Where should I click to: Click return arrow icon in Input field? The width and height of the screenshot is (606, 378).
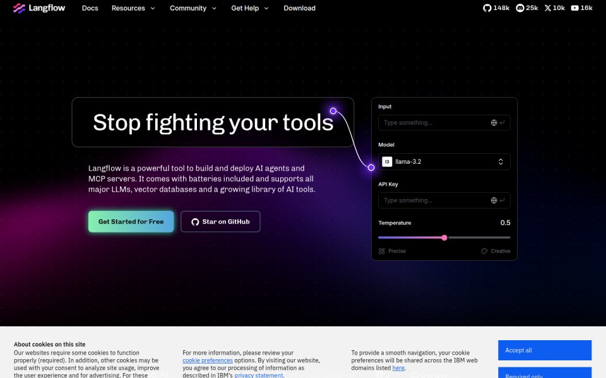point(502,123)
